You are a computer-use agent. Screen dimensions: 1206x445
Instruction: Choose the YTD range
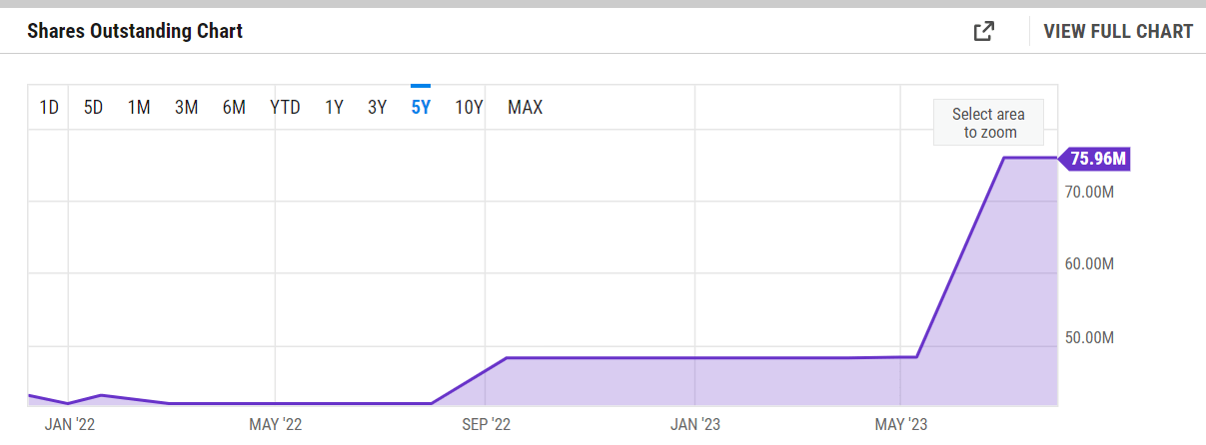(285, 107)
